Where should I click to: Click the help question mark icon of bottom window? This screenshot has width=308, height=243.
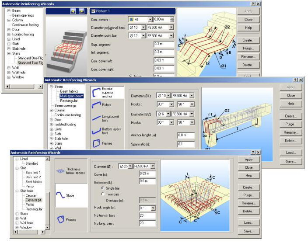coord(253,153)
